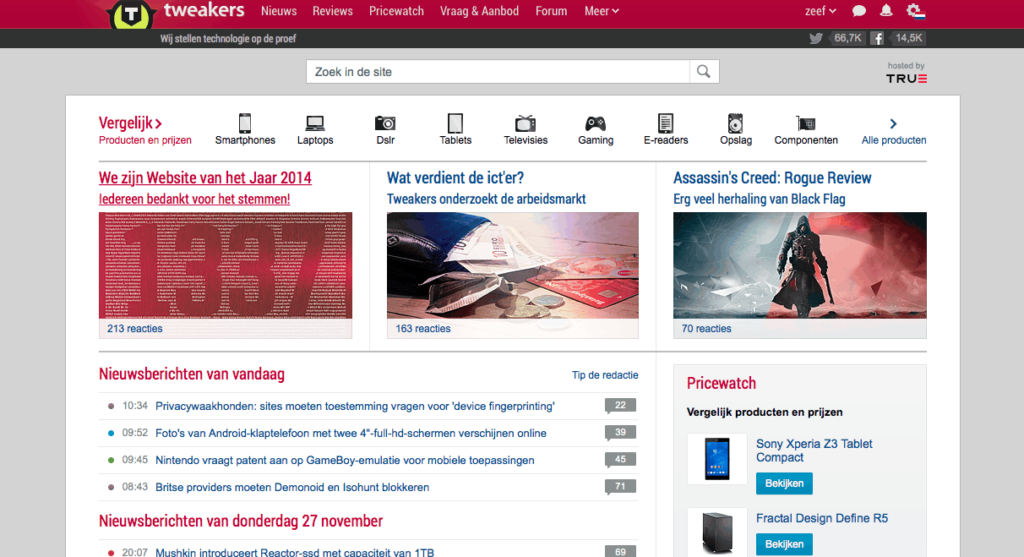
Task: Open 'Erg veel herhaling van Black Flag' subtitle
Action: pyautogui.click(x=760, y=199)
